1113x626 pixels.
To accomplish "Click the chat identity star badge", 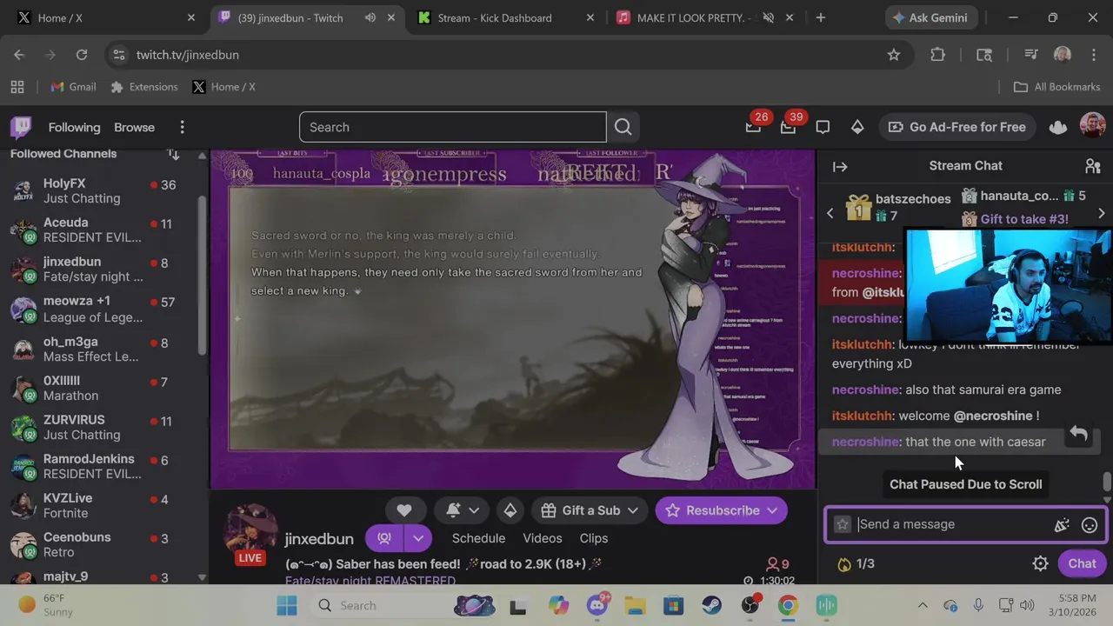I will (x=842, y=524).
